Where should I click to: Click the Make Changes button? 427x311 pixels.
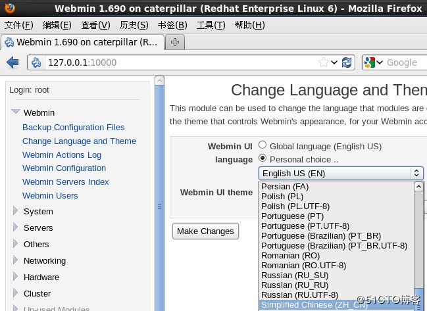[x=205, y=231]
